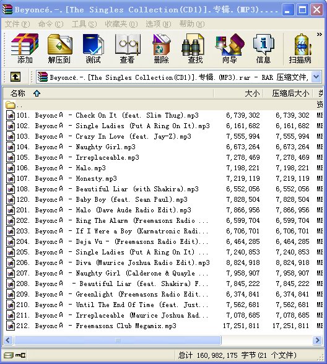Sort by 大小 size column
The image size is (327, 364).
pyautogui.click(x=238, y=93)
